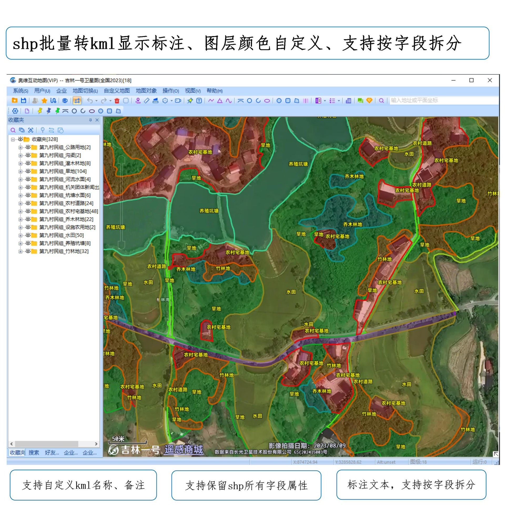The height and width of the screenshot is (505, 505).
Task: Click the red trash delete icon
Action: (117, 100)
